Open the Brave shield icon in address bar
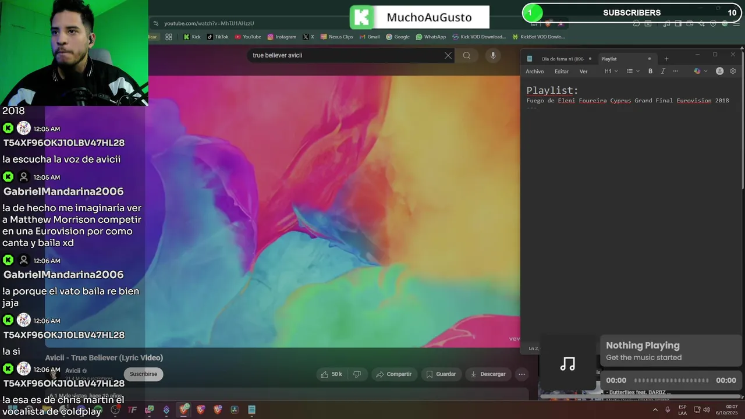Screen dimensions: 745x419 pyautogui.click(x=548, y=24)
